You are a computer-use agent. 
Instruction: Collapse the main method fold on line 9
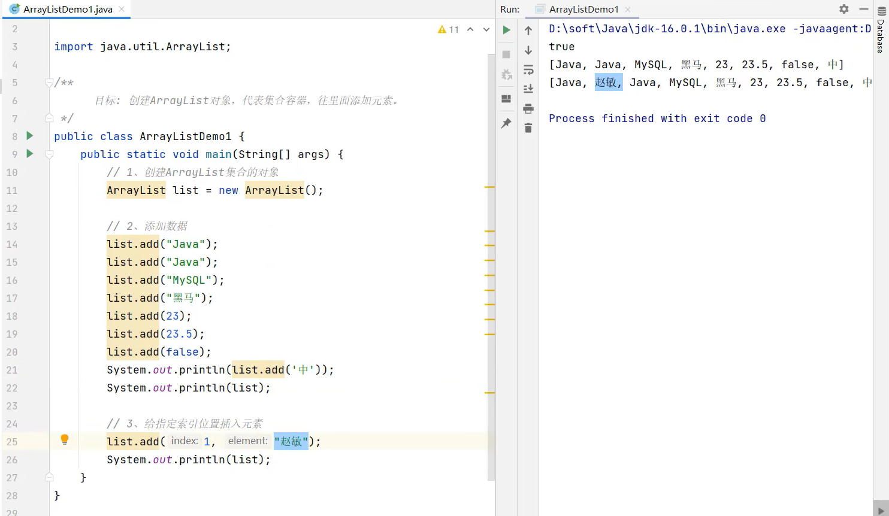49,154
